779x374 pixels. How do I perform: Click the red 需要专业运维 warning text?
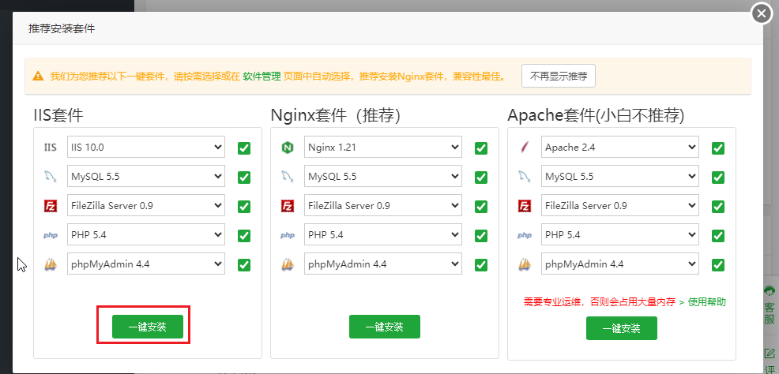click(x=600, y=302)
